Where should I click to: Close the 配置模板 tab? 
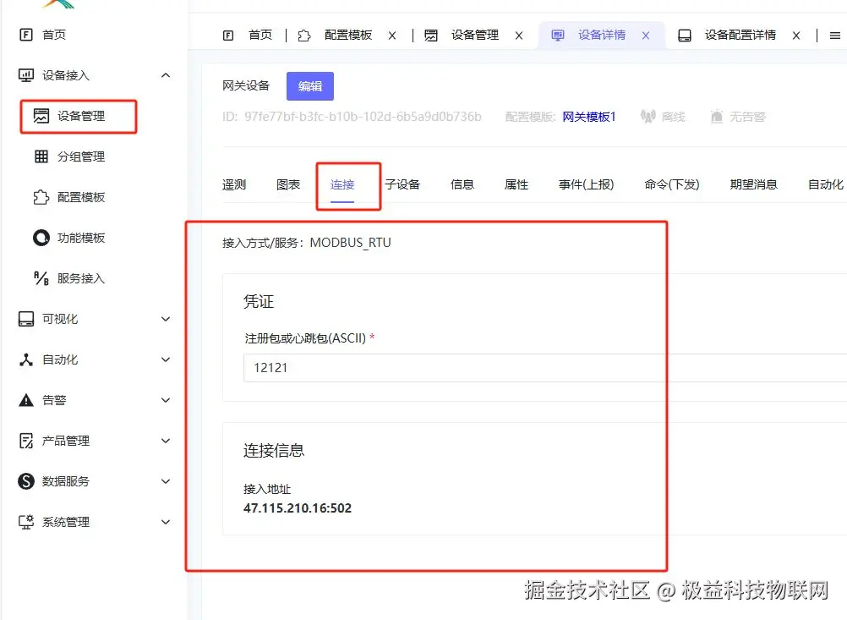click(x=392, y=36)
